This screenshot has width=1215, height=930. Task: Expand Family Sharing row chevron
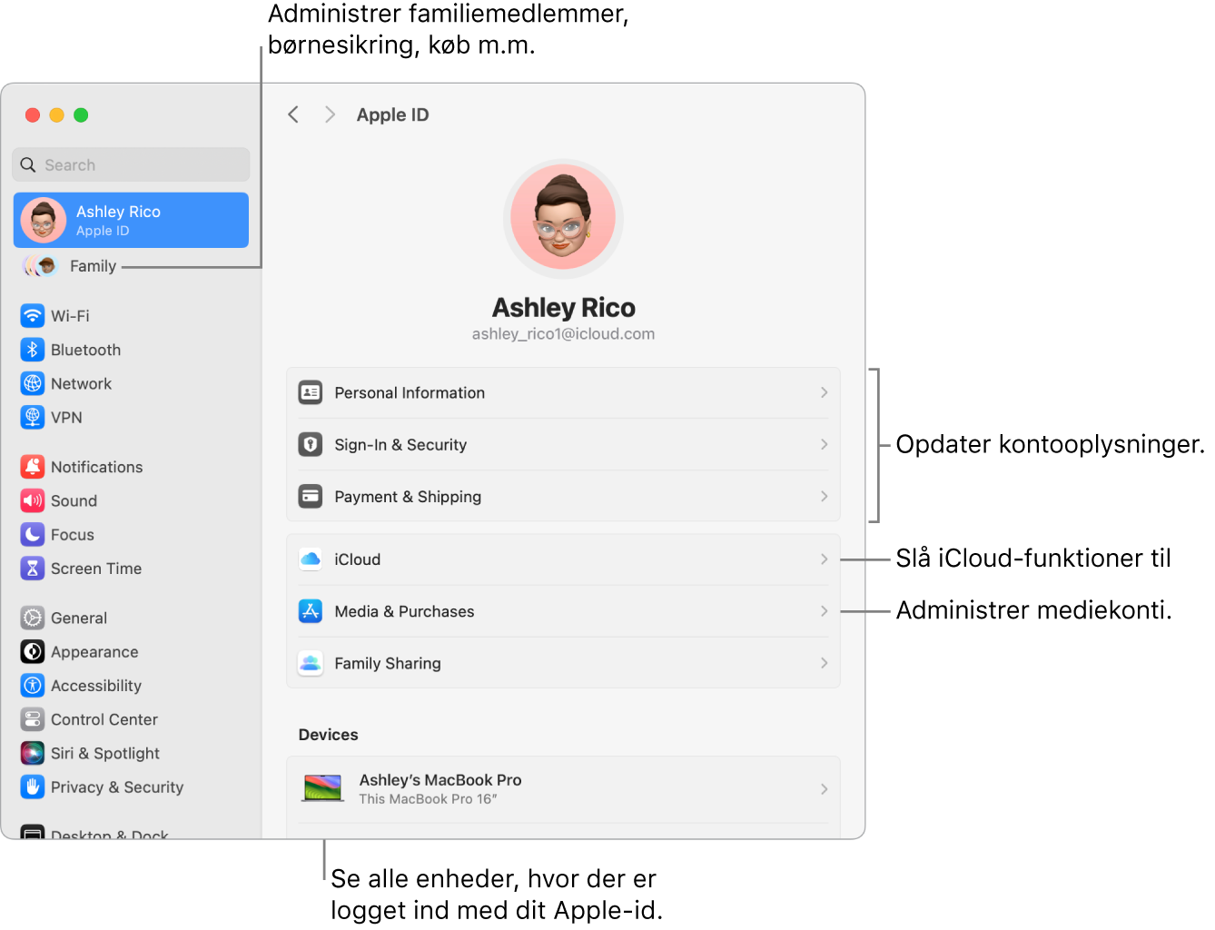click(824, 663)
